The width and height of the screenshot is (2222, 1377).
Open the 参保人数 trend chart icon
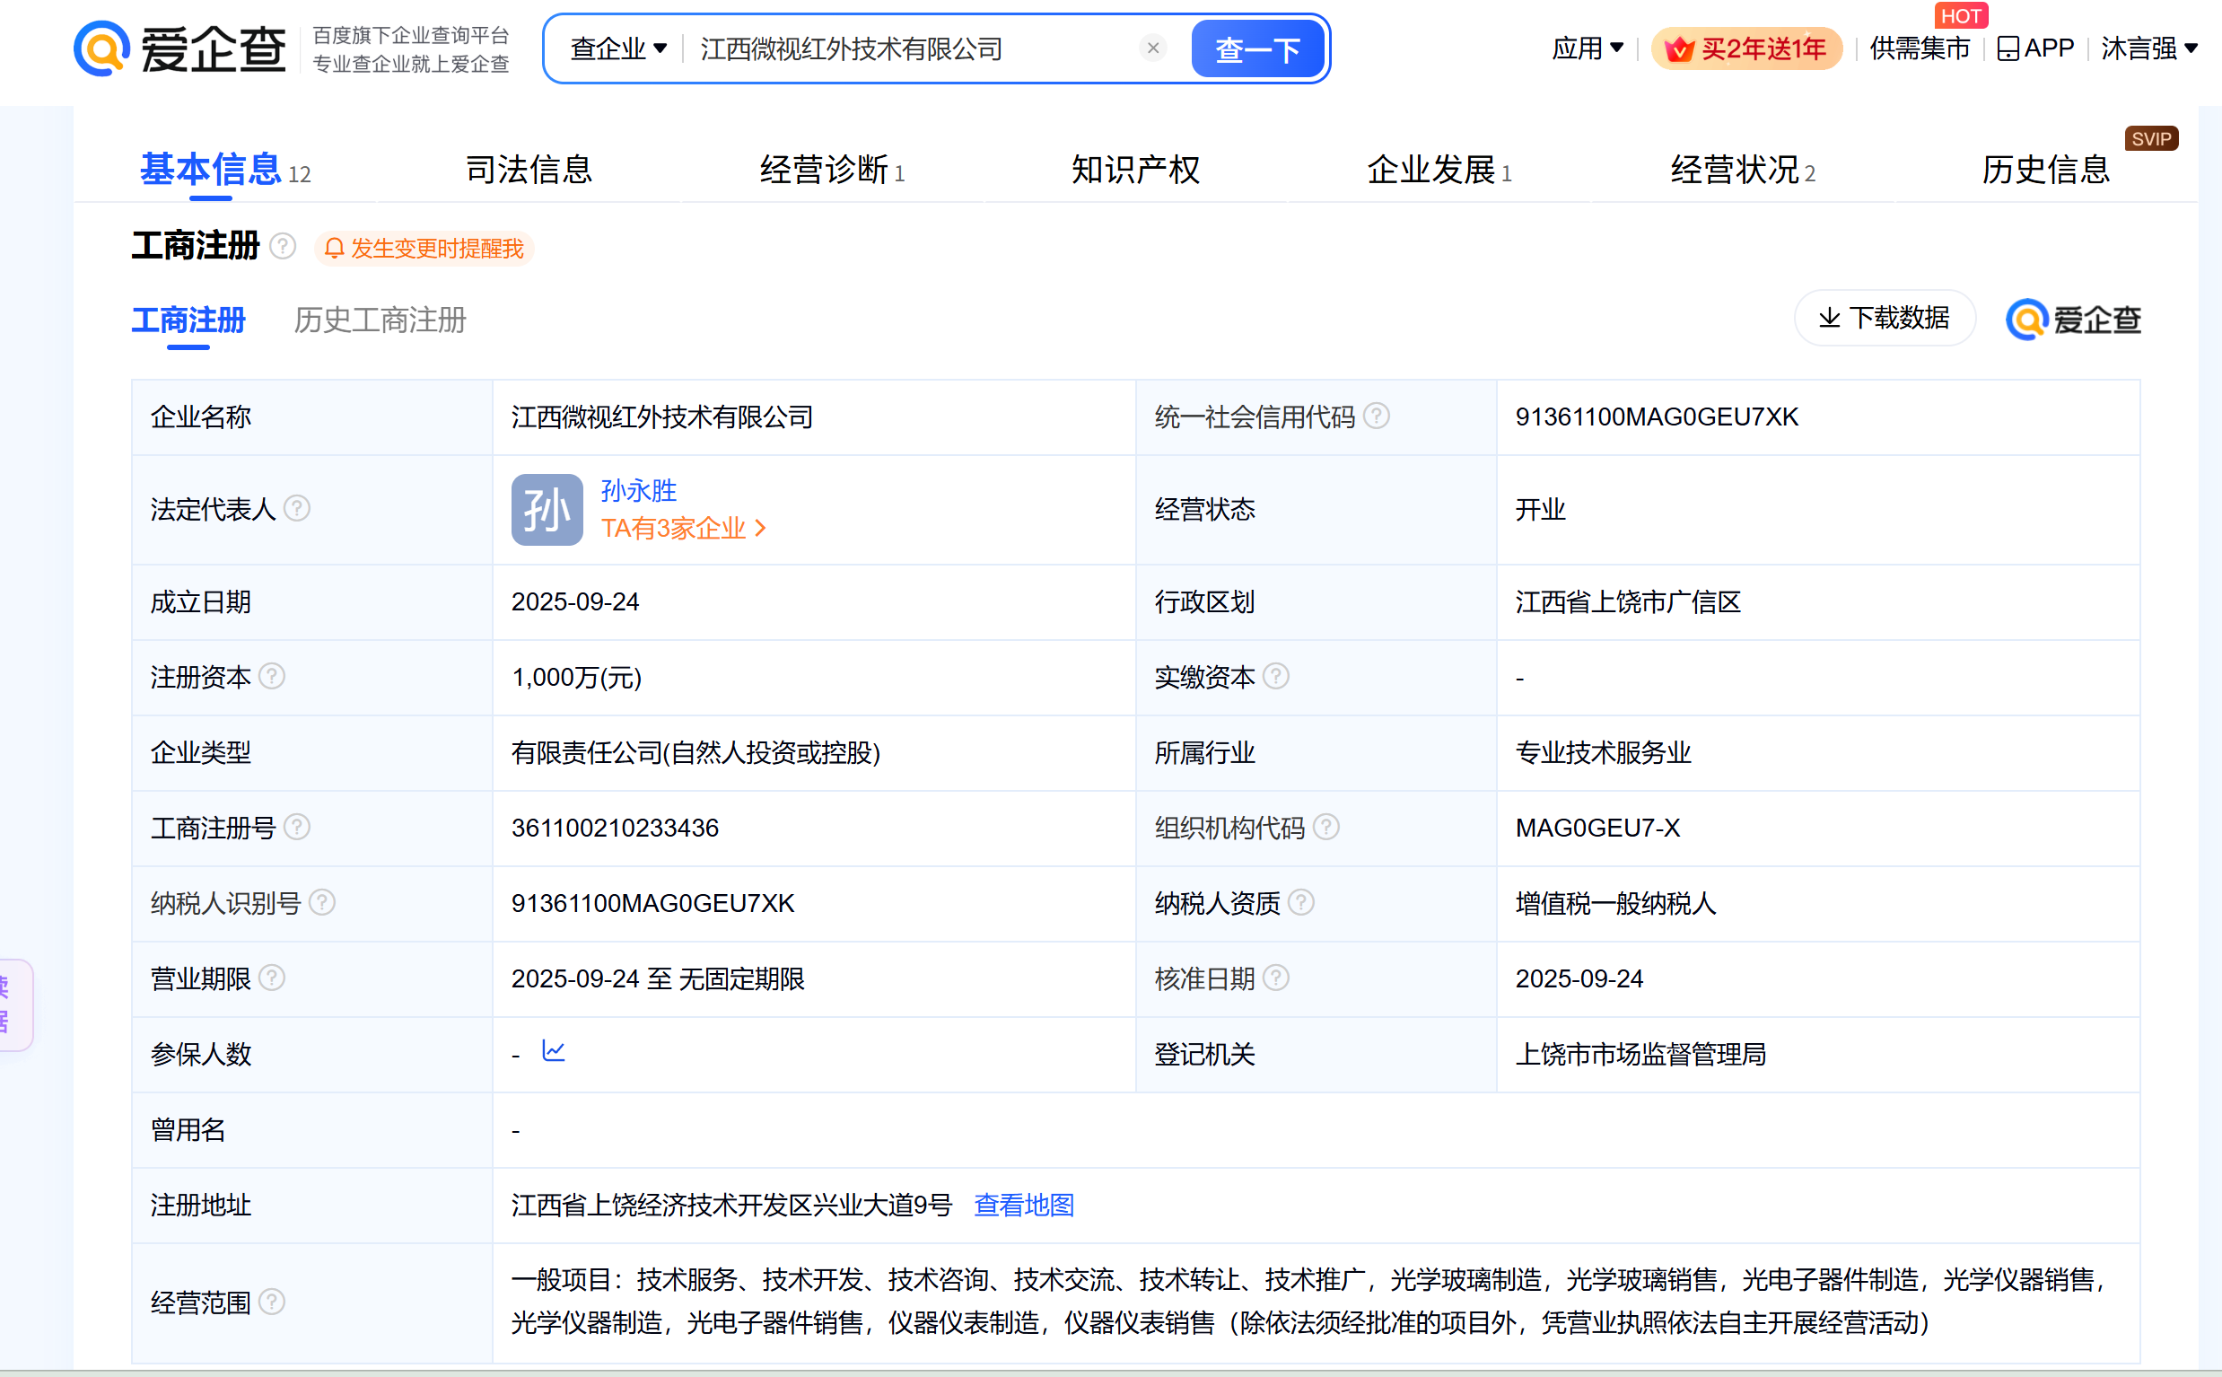tap(554, 1051)
